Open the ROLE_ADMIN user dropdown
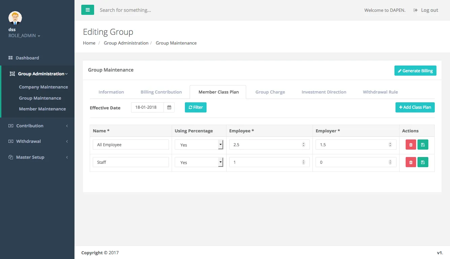 pos(24,36)
